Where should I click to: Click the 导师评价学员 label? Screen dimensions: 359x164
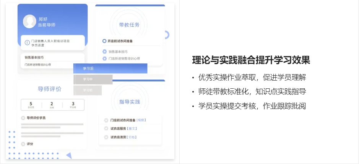point(36,118)
